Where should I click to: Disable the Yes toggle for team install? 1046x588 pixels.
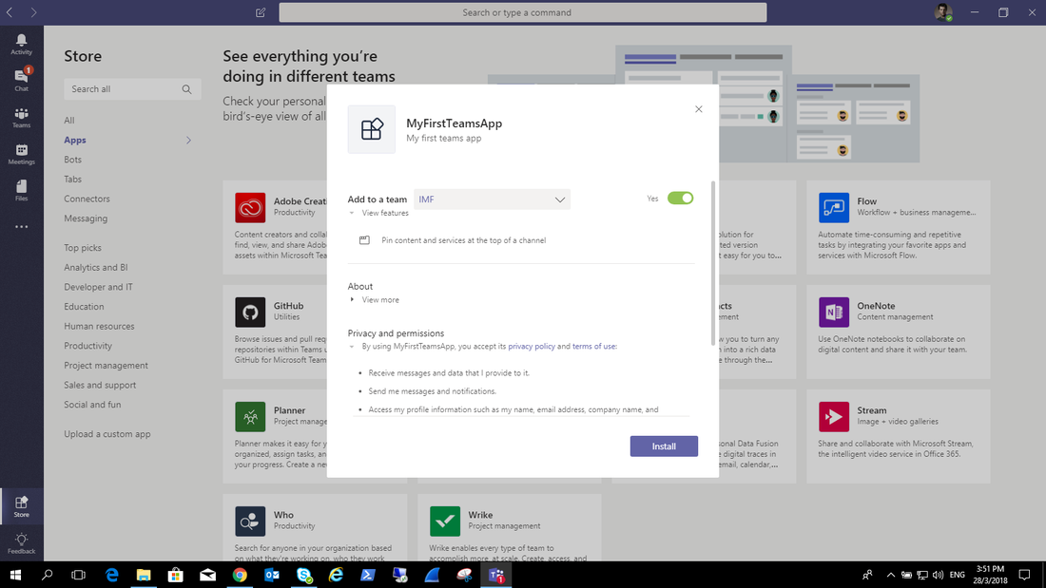click(681, 198)
